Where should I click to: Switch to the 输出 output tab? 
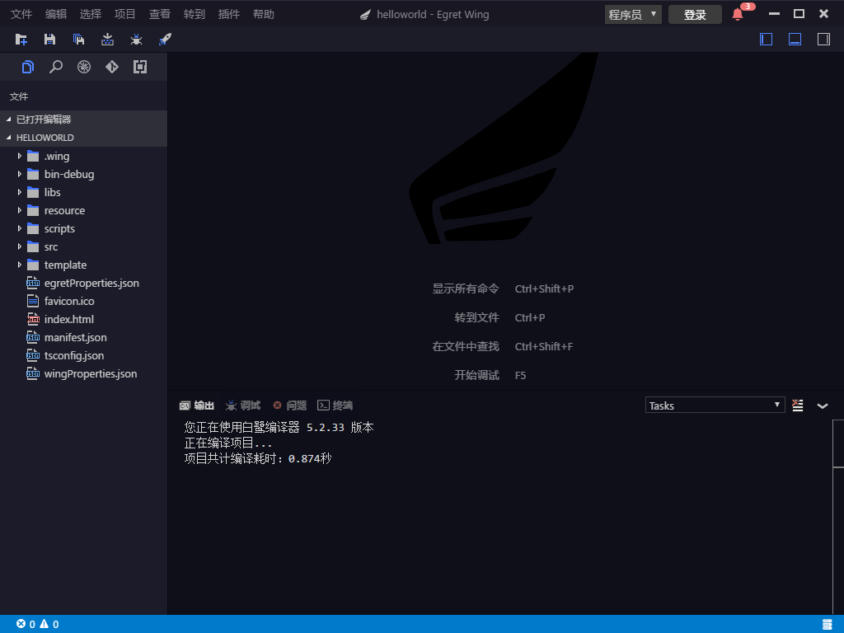tap(196, 406)
